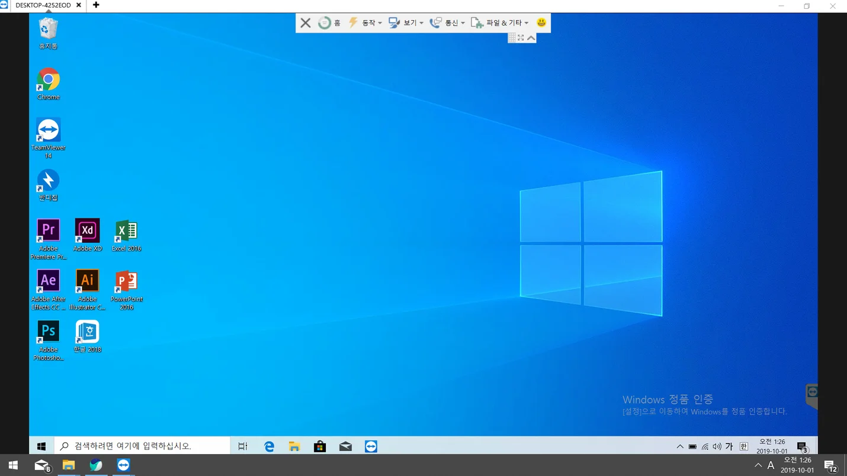Open the remote Wi-Fi network icon
847x476 pixels.
pos(705,446)
